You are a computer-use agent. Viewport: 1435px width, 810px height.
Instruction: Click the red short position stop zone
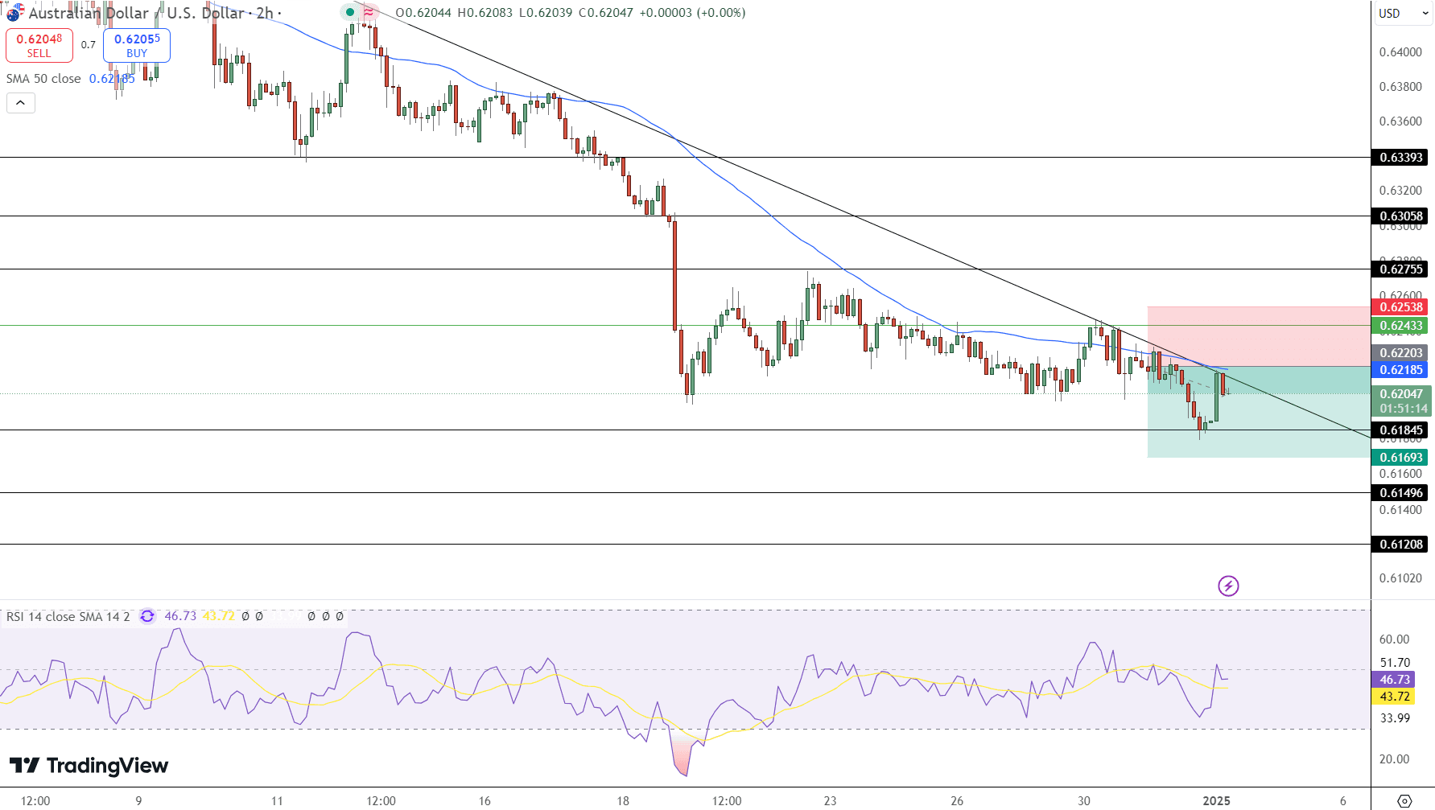(1259, 336)
